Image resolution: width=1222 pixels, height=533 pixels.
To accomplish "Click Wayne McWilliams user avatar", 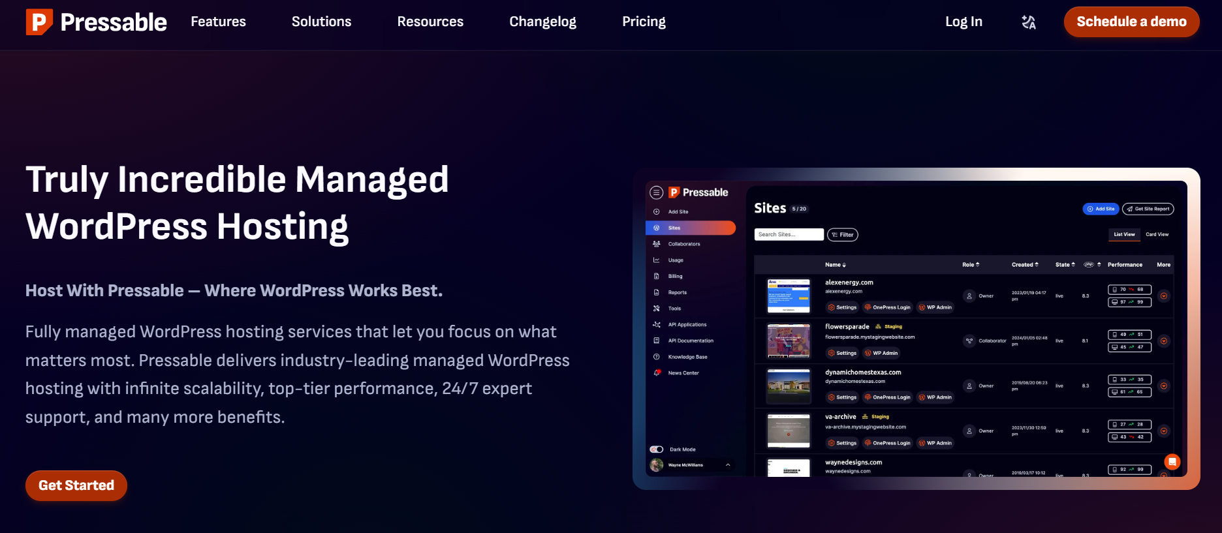I will tap(657, 465).
